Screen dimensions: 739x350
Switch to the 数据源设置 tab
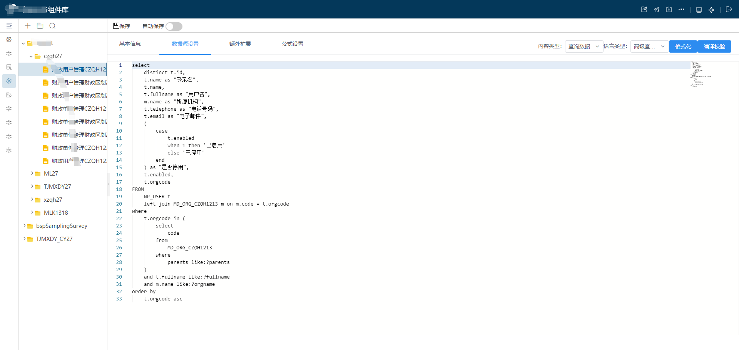[185, 44]
